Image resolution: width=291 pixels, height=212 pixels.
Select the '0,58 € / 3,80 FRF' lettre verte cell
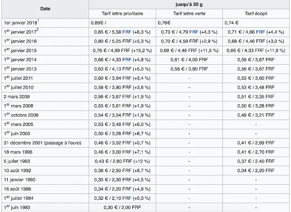(189, 69)
